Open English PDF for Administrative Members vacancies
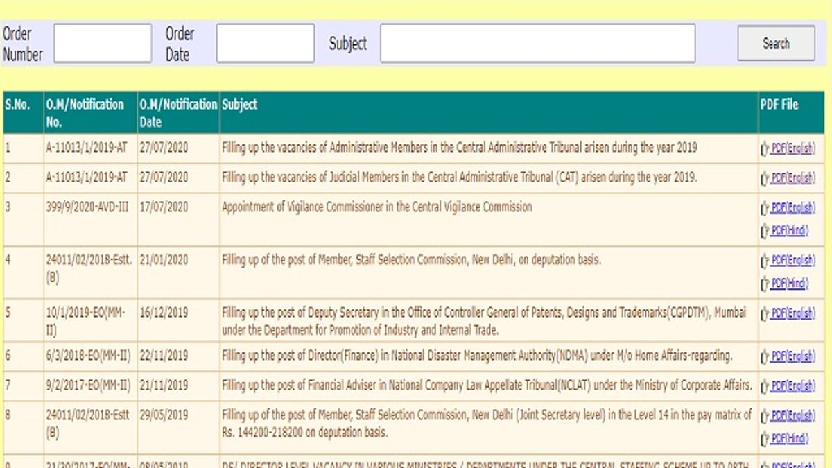 point(792,148)
